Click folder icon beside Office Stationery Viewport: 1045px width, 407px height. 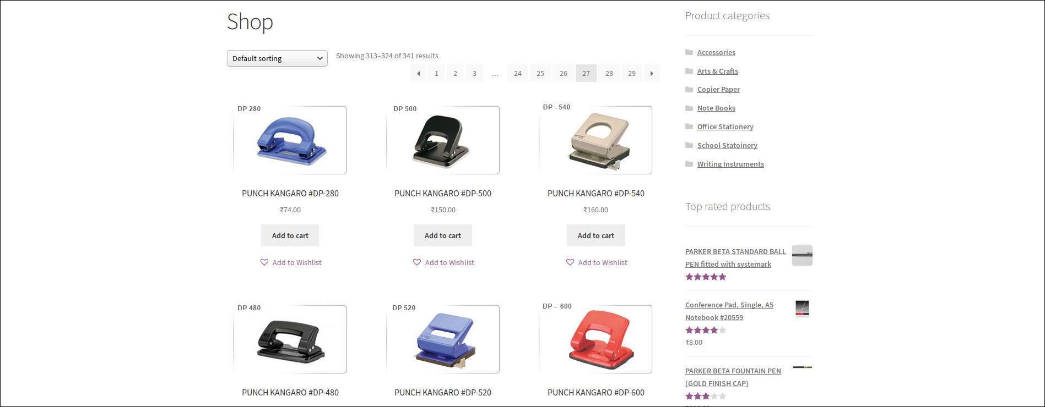coord(689,127)
